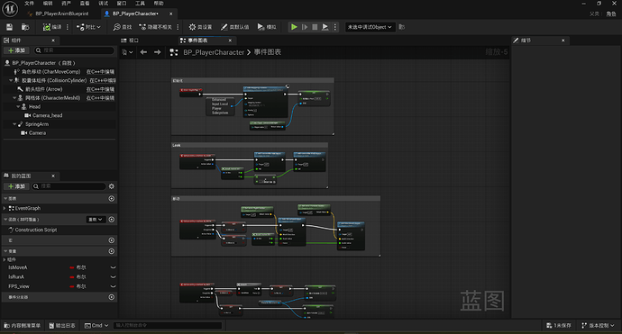Toggle FPS_view variable visibility eye
The image size is (622, 334).
click(113, 286)
